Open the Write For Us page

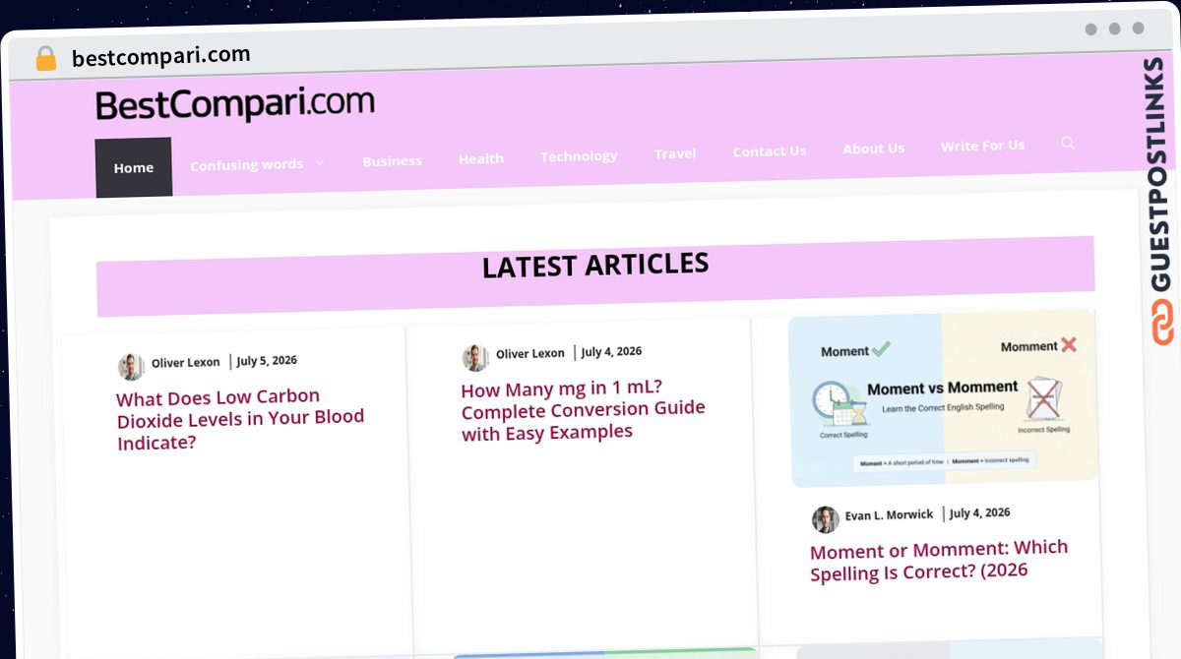click(982, 146)
